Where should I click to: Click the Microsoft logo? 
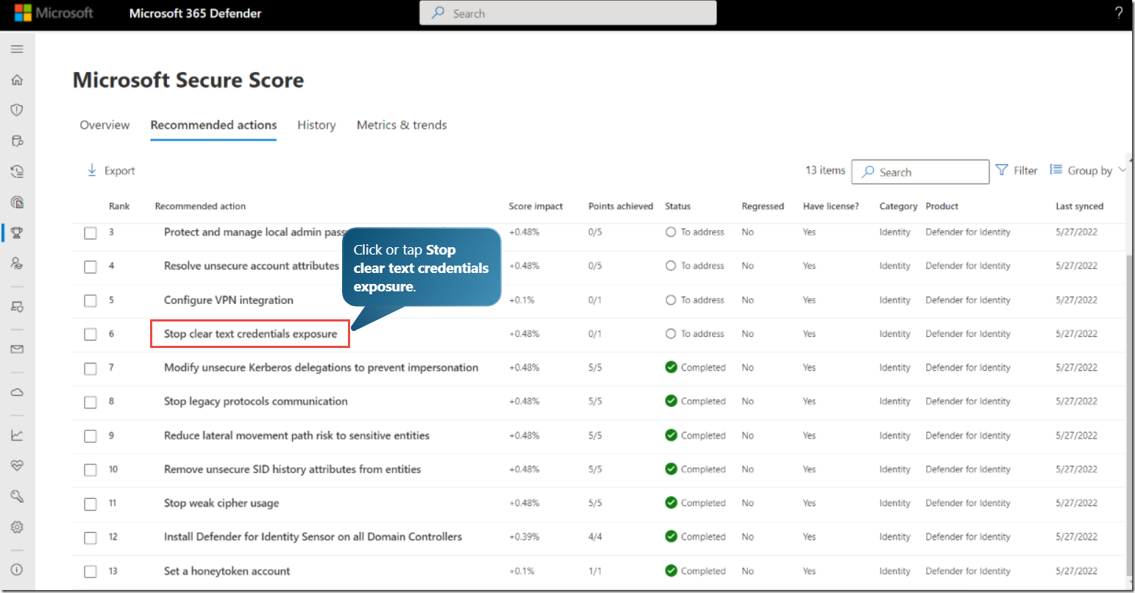(x=54, y=13)
